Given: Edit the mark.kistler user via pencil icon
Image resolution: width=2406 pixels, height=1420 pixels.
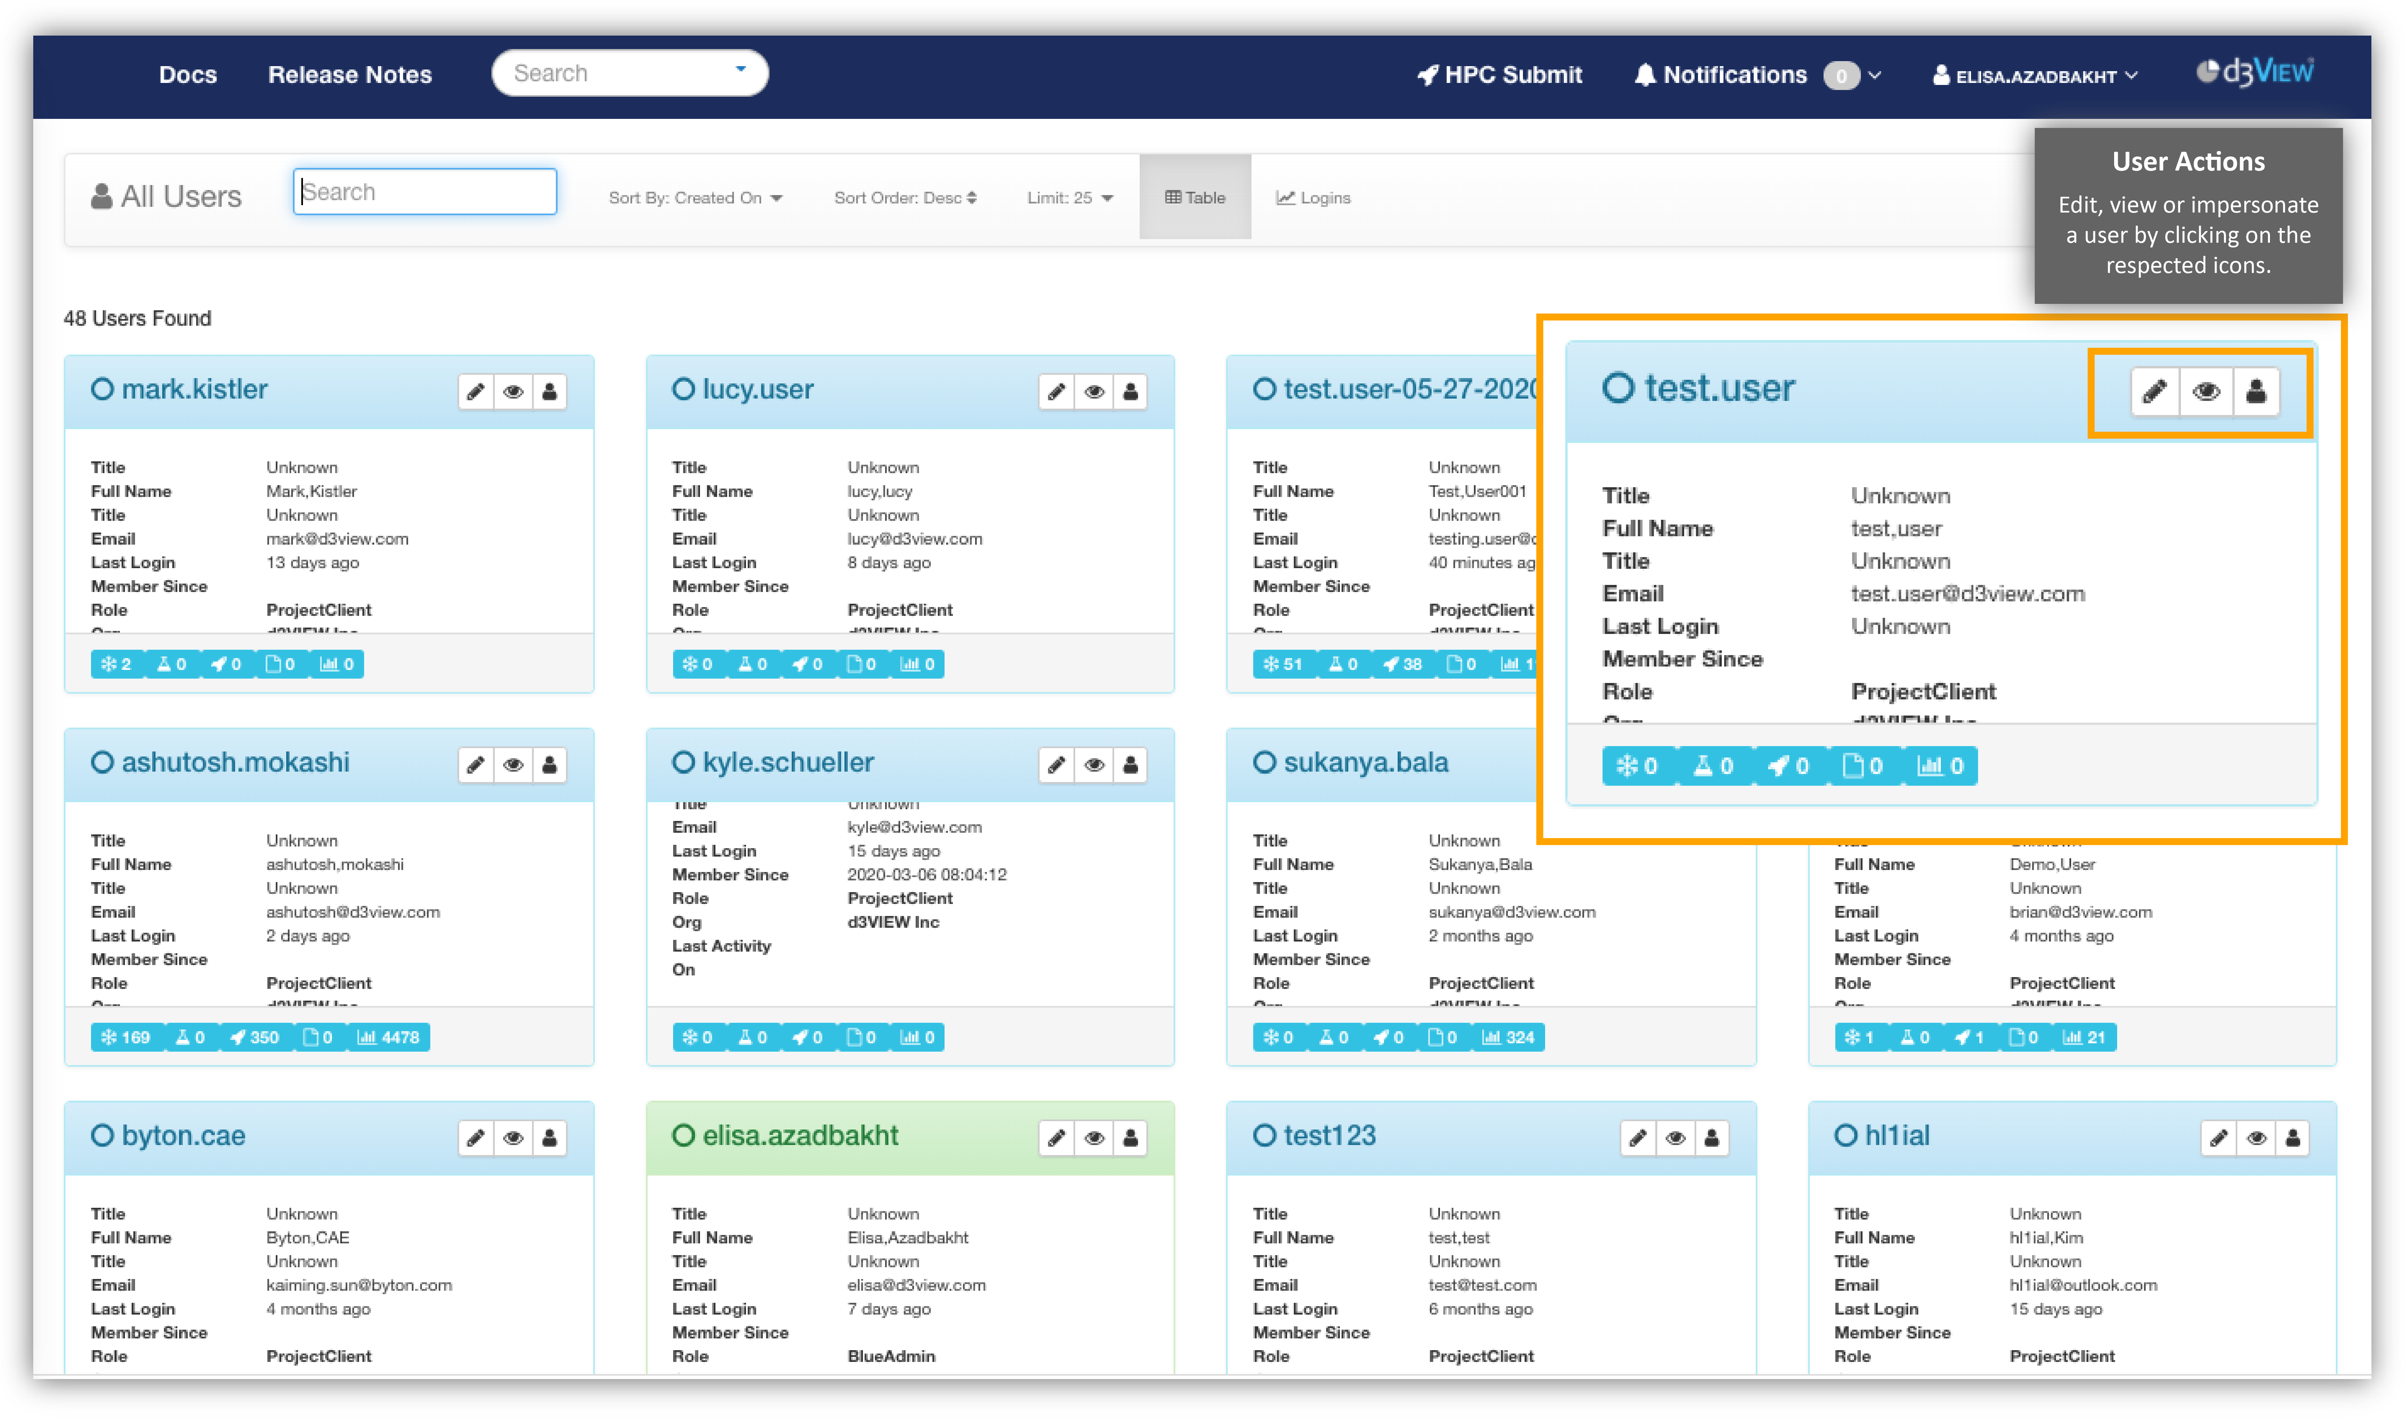Looking at the screenshot, I should (x=476, y=392).
